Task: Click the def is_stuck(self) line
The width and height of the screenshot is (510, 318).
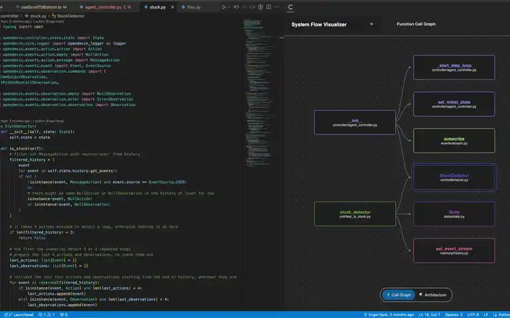Action: click(21, 148)
